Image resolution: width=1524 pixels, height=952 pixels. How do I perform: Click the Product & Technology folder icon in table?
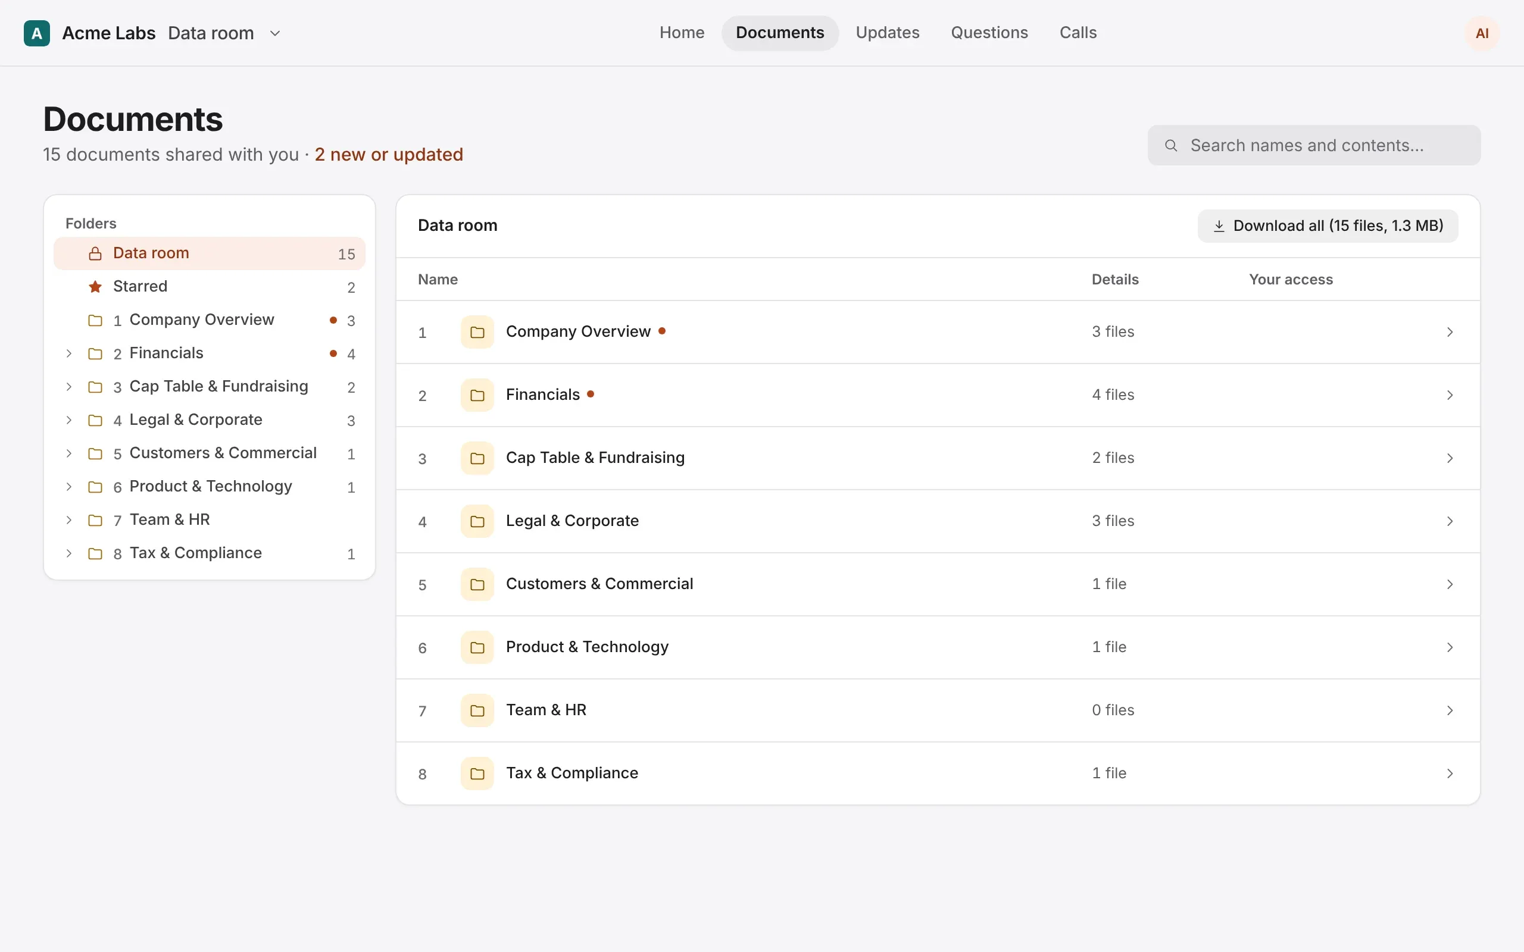(477, 647)
